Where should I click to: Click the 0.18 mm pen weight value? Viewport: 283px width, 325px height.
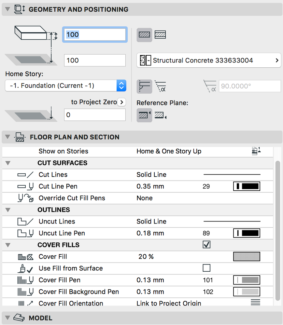point(150,233)
